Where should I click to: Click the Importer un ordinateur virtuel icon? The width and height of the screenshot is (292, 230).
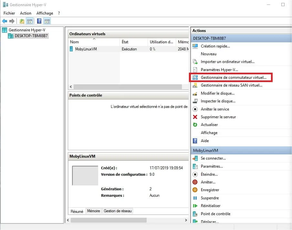click(195, 62)
